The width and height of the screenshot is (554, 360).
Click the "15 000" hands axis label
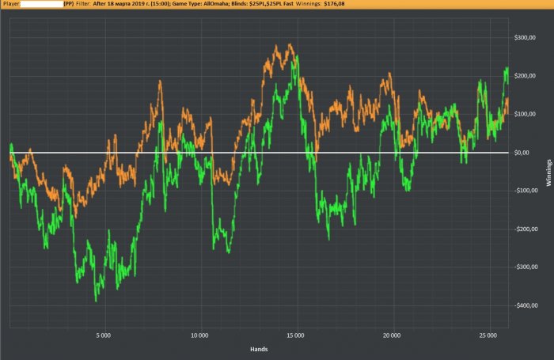[x=295, y=335]
